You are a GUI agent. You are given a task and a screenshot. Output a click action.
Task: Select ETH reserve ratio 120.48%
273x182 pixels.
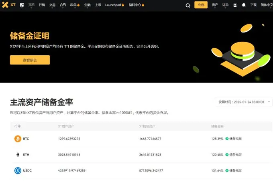tap(217, 154)
